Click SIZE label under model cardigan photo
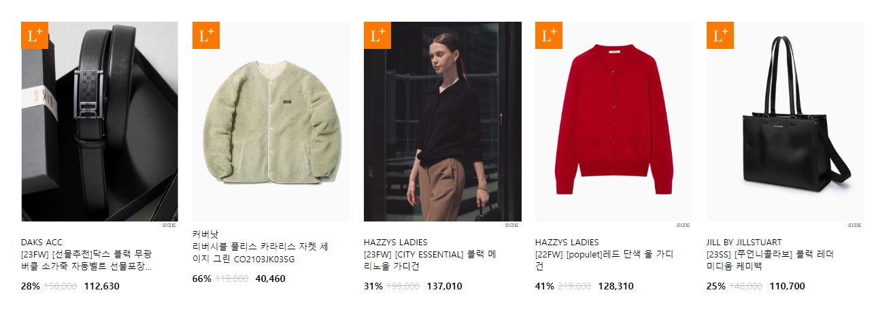Image resolution: width=876 pixels, height=320 pixels. click(x=511, y=226)
